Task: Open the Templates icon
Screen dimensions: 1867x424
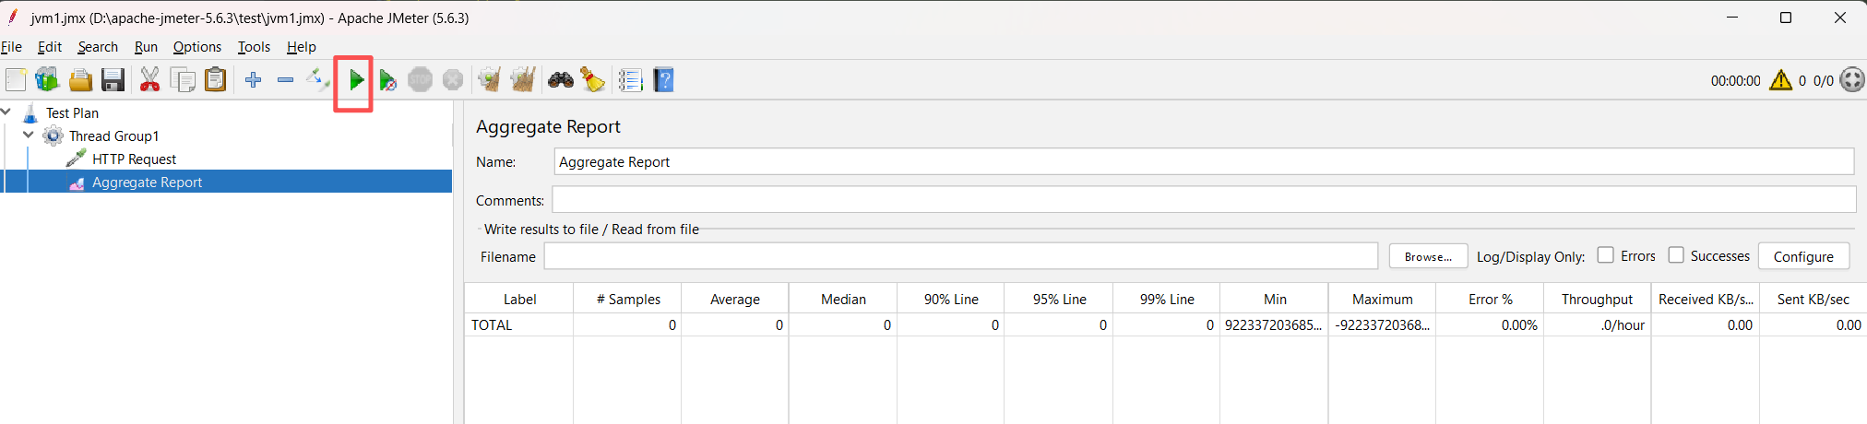Action: [47, 80]
